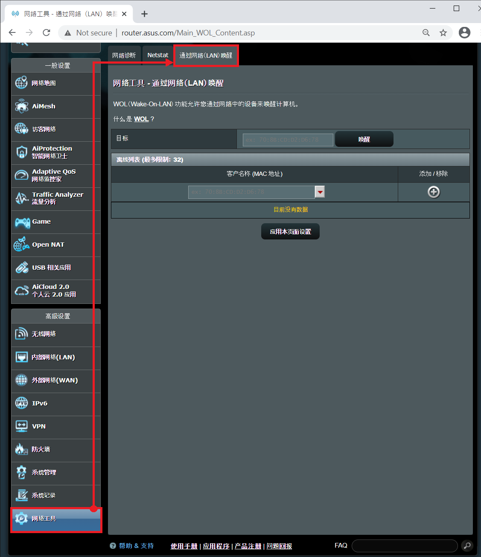Select the Game controller icon

pyautogui.click(x=22, y=222)
